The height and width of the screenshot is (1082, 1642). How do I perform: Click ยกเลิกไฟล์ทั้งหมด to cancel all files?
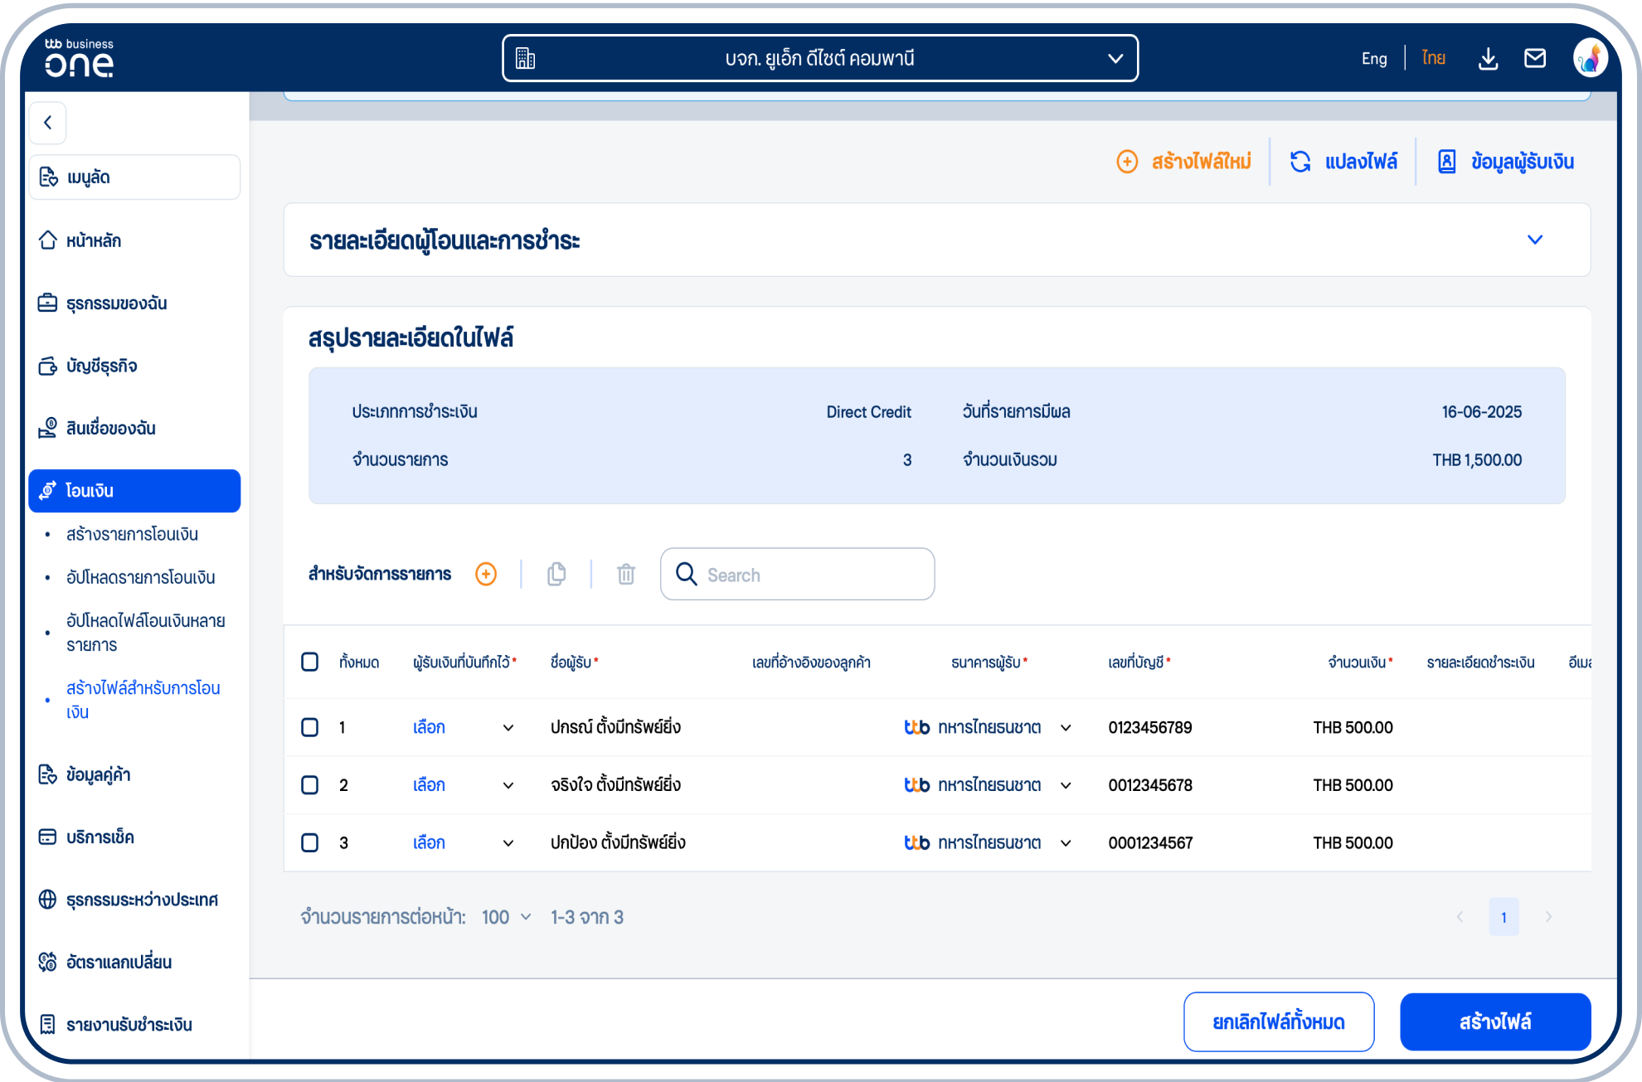click(1279, 1021)
